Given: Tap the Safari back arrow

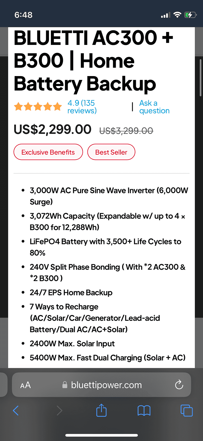Looking at the screenshot, I should click(x=16, y=410).
